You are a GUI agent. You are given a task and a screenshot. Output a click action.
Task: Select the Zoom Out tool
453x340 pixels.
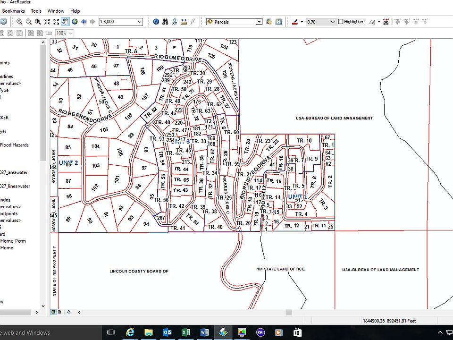click(28, 22)
